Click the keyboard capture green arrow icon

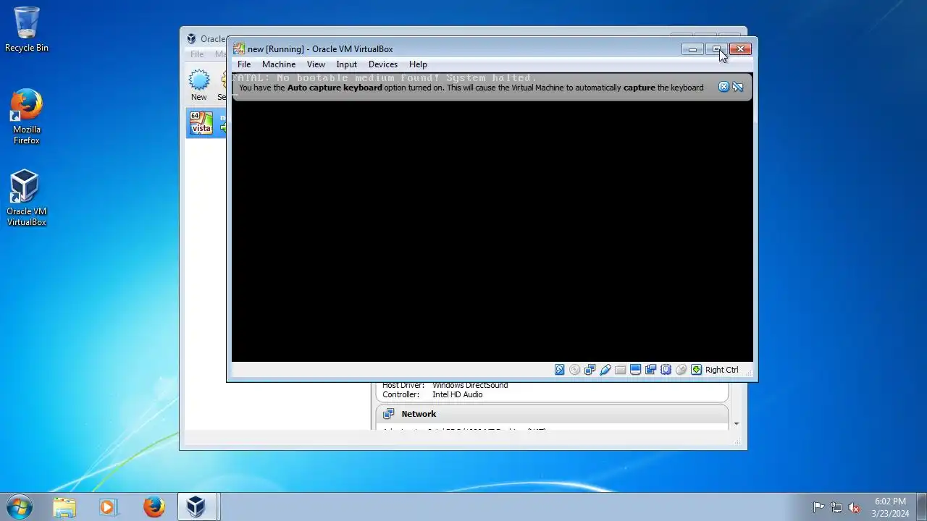point(696,370)
